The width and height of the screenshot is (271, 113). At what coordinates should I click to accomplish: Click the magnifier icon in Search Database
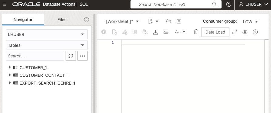click(x=215, y=4)
